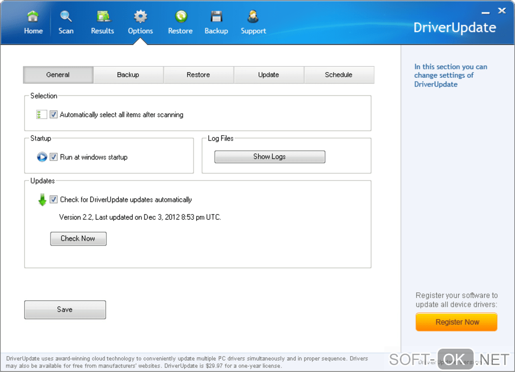Uncheck automatic DriverUpdate updates check
515x372 pixels.
pos(54,199)
